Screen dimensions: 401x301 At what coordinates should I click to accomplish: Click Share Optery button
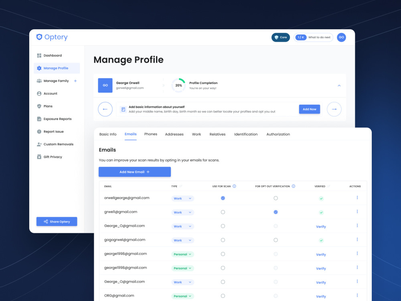coord(57,222)
